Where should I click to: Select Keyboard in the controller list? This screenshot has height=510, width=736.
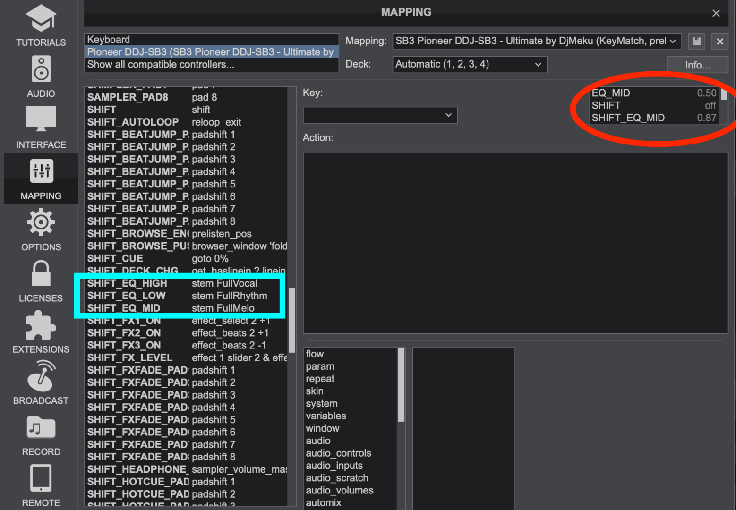(x=211, y=40)
